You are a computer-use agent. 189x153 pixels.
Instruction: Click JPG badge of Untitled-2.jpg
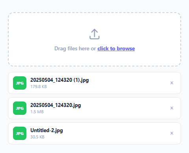(20, 133)
